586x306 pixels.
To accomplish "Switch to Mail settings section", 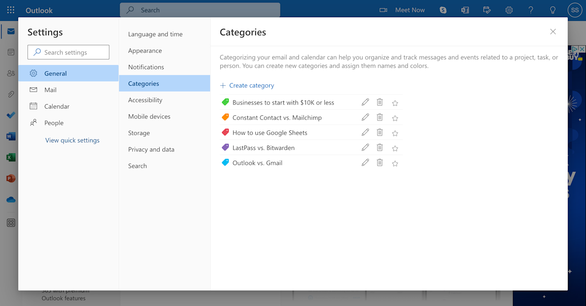I will coord(69,90).
